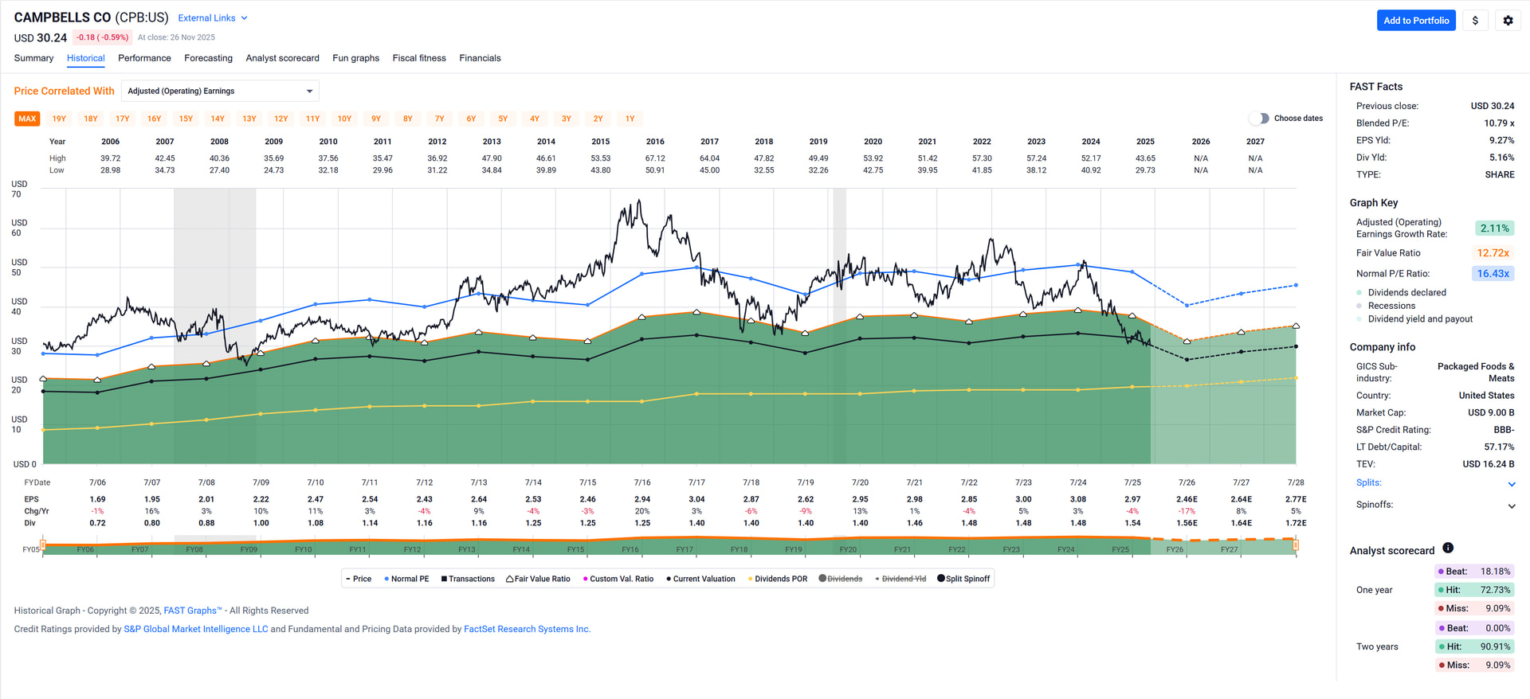Toggle Fair Value Ratio triangle in legend
Image resolution: width=1530 pixels, height=699 pixels.
[x=510, y=579]
